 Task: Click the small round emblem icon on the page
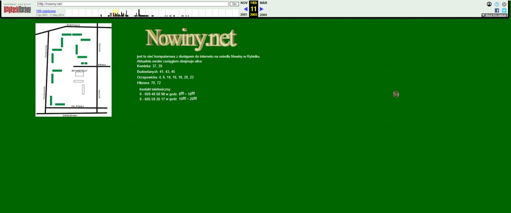pos(396,94)
